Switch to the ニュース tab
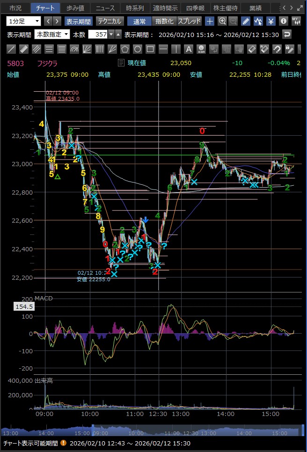Image resolution: width=307 pixels, height=452 pixels. coord(105,8)
